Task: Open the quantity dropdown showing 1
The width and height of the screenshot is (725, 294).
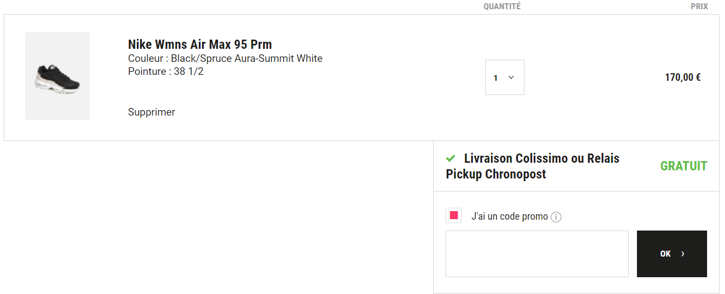Action: 505,77
